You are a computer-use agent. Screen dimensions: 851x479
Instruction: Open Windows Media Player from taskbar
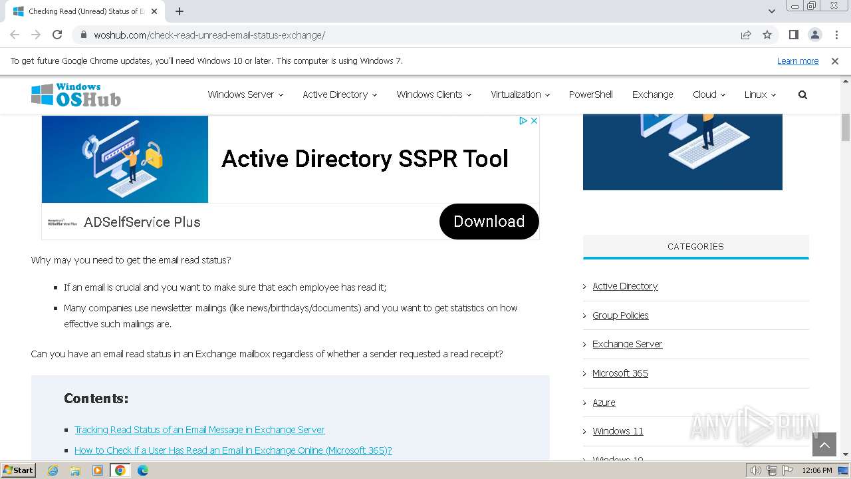click(98, 470)
